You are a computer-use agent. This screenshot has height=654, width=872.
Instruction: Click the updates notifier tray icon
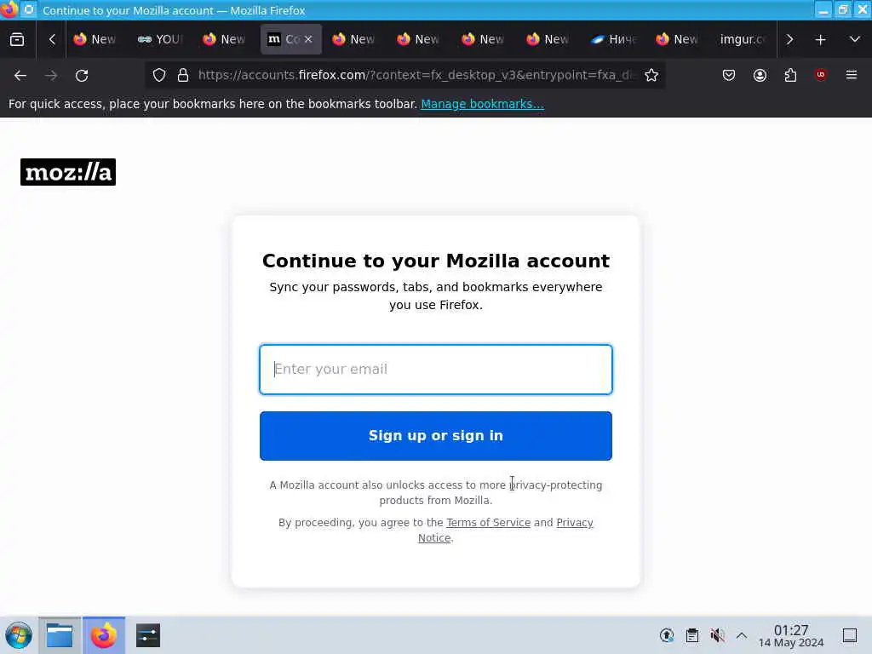(x=667, y=635)
